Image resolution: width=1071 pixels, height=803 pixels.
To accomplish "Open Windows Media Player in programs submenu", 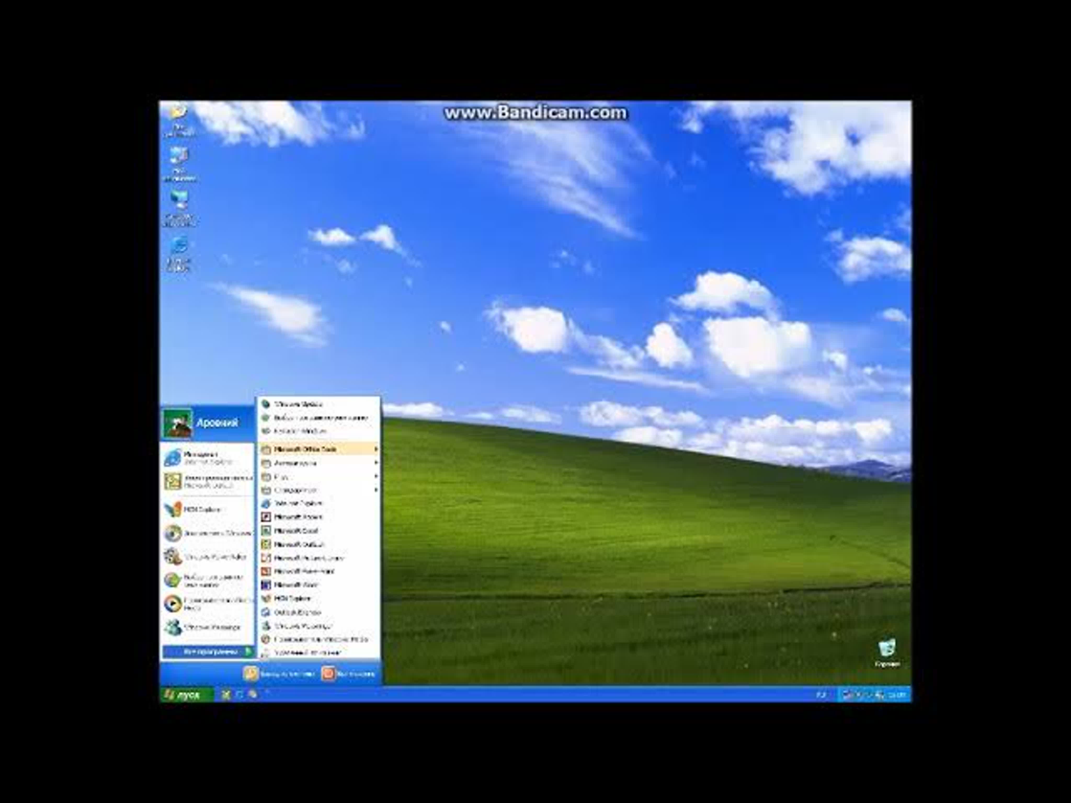I will point(318,639).
